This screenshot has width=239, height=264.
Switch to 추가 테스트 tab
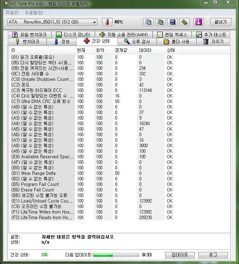[211, 35]
